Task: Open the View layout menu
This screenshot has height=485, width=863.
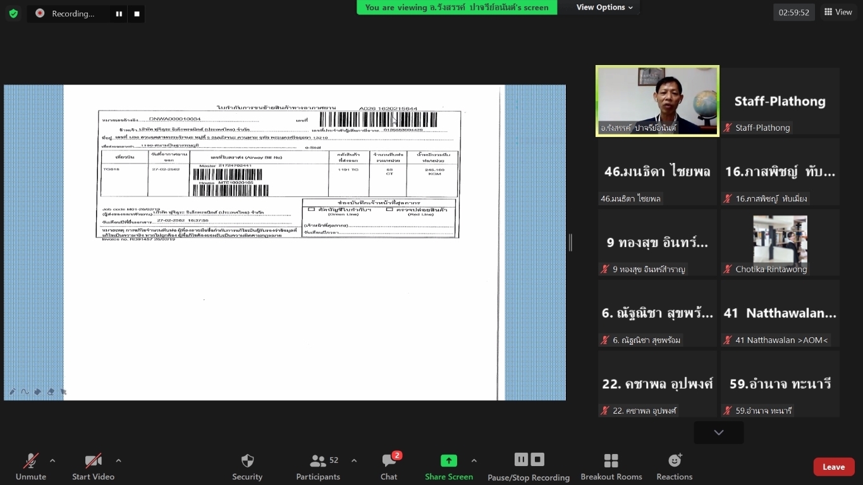Action: pos(838,12)
